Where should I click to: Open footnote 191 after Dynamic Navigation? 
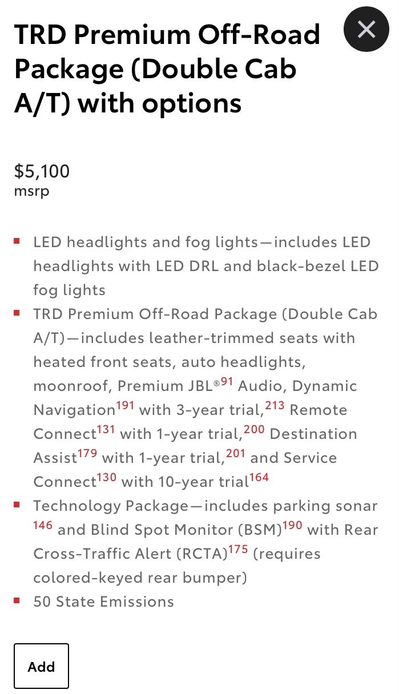(x=125, y=406)
